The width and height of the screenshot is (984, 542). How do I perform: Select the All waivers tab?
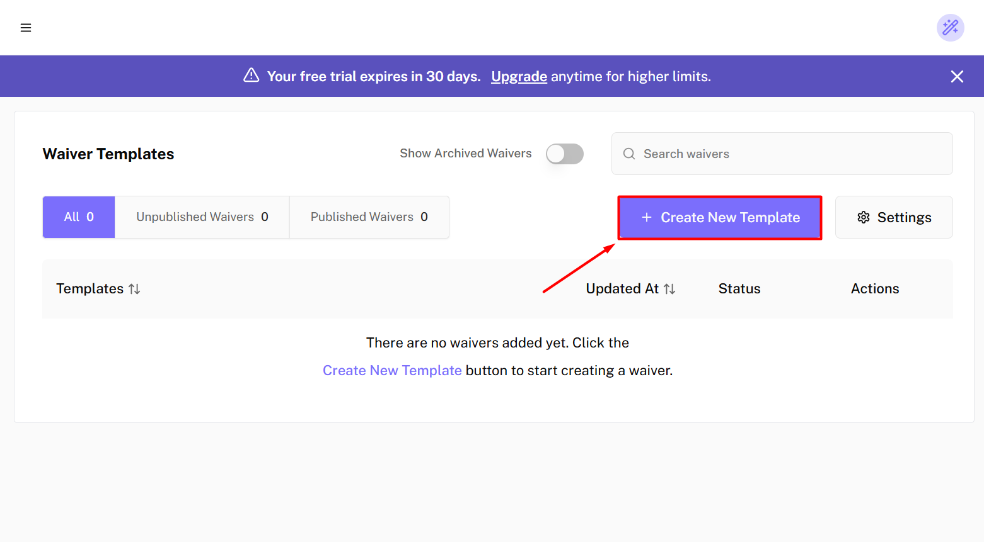[x=79, y=217]
